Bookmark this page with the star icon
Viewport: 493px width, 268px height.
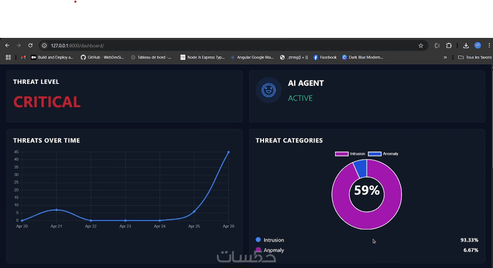click(421, 46)
